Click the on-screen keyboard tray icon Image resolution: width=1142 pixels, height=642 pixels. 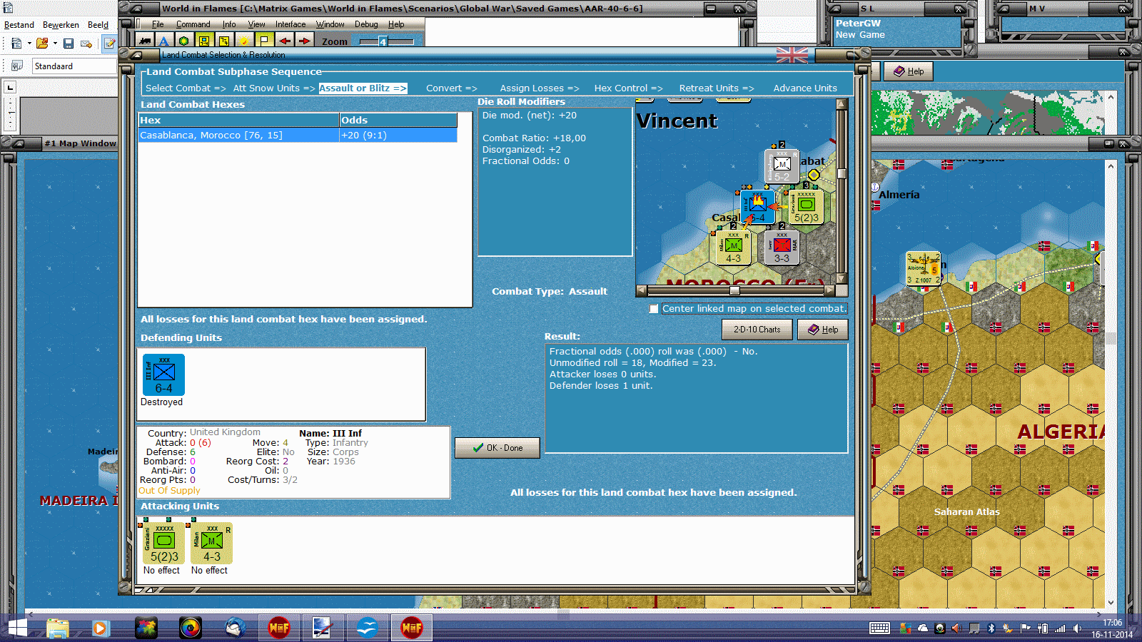pos(879,628)
